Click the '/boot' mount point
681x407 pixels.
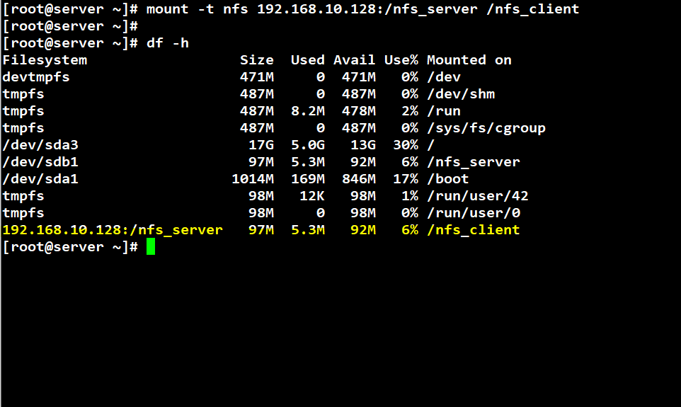pos(448,178)
